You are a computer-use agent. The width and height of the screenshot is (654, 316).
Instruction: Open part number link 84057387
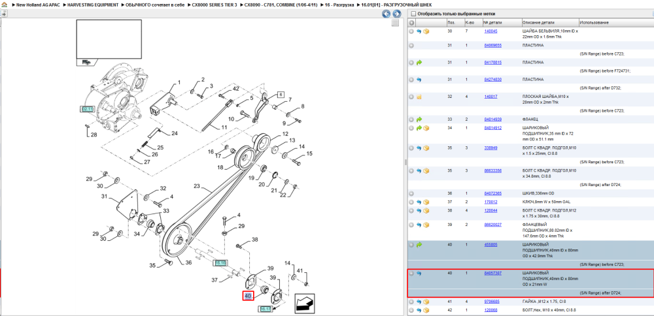point(492,273)
